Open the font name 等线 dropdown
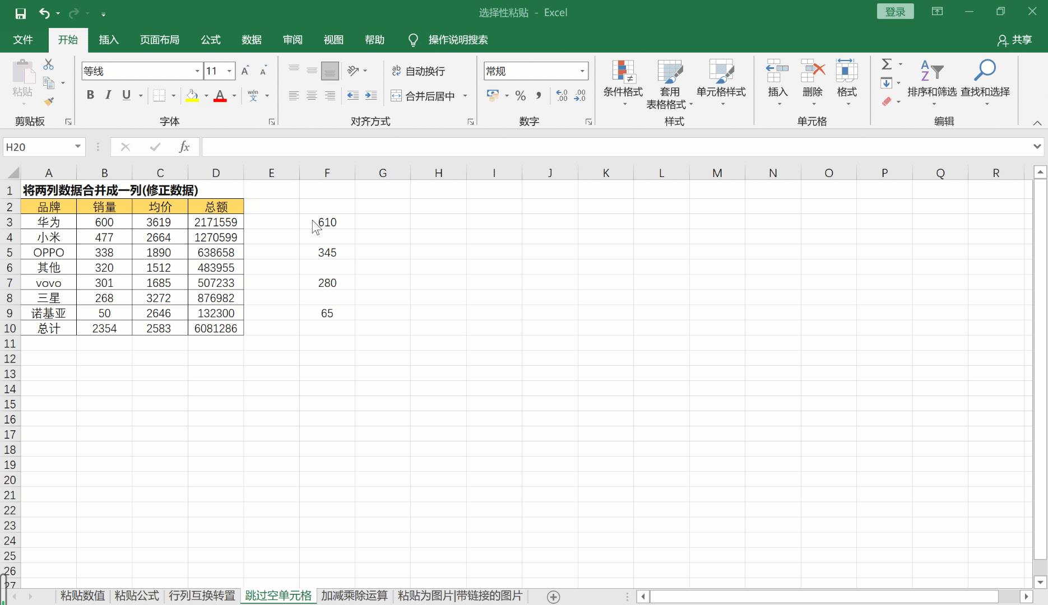 197,71
